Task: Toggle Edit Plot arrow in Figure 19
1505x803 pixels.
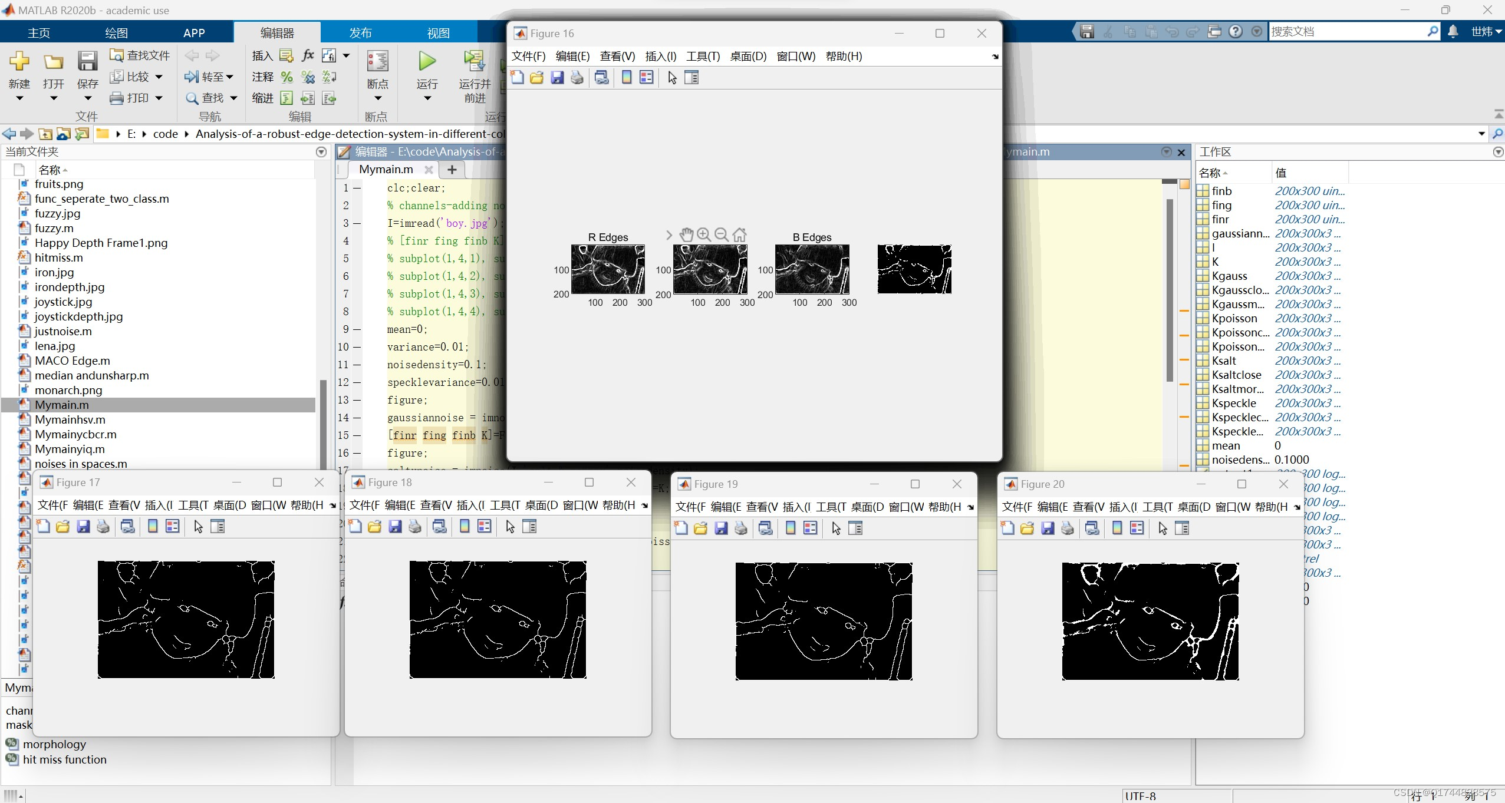Action: point(836,528)
